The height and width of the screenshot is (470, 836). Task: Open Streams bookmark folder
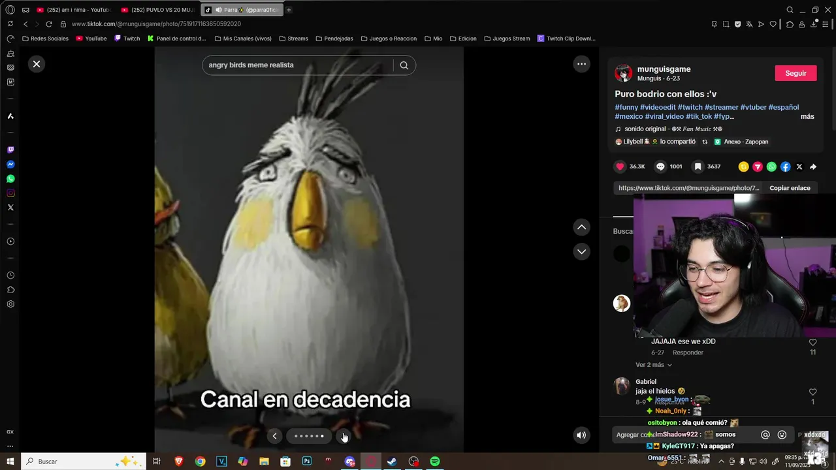pos(293,39)
